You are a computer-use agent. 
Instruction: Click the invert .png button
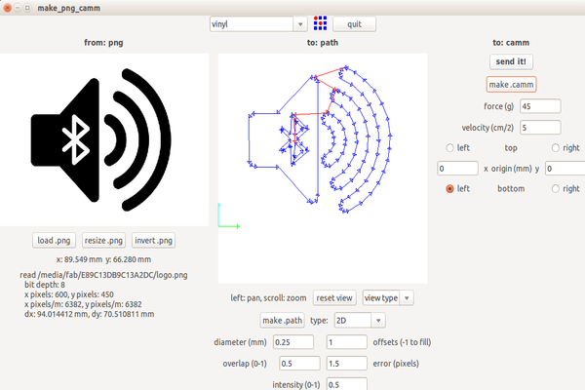(x=153, y=241)
